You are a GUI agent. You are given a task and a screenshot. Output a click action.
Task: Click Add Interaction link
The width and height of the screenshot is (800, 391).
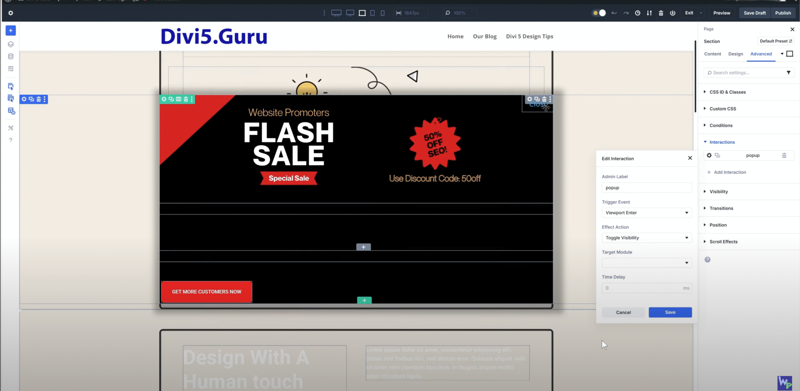[726, 172]
